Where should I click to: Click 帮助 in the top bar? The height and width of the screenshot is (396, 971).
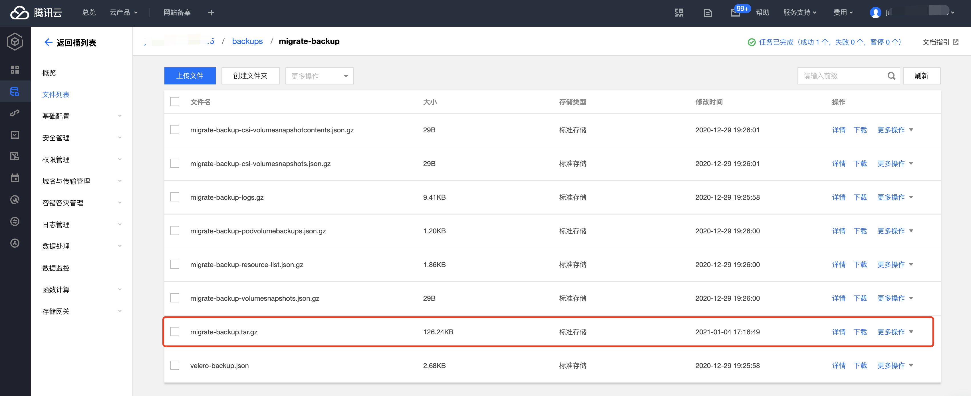click(763, 13)
